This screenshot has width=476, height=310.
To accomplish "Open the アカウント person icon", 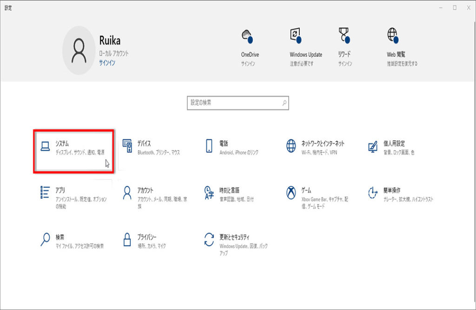I will pyautogui.click(x=127, y=192).
